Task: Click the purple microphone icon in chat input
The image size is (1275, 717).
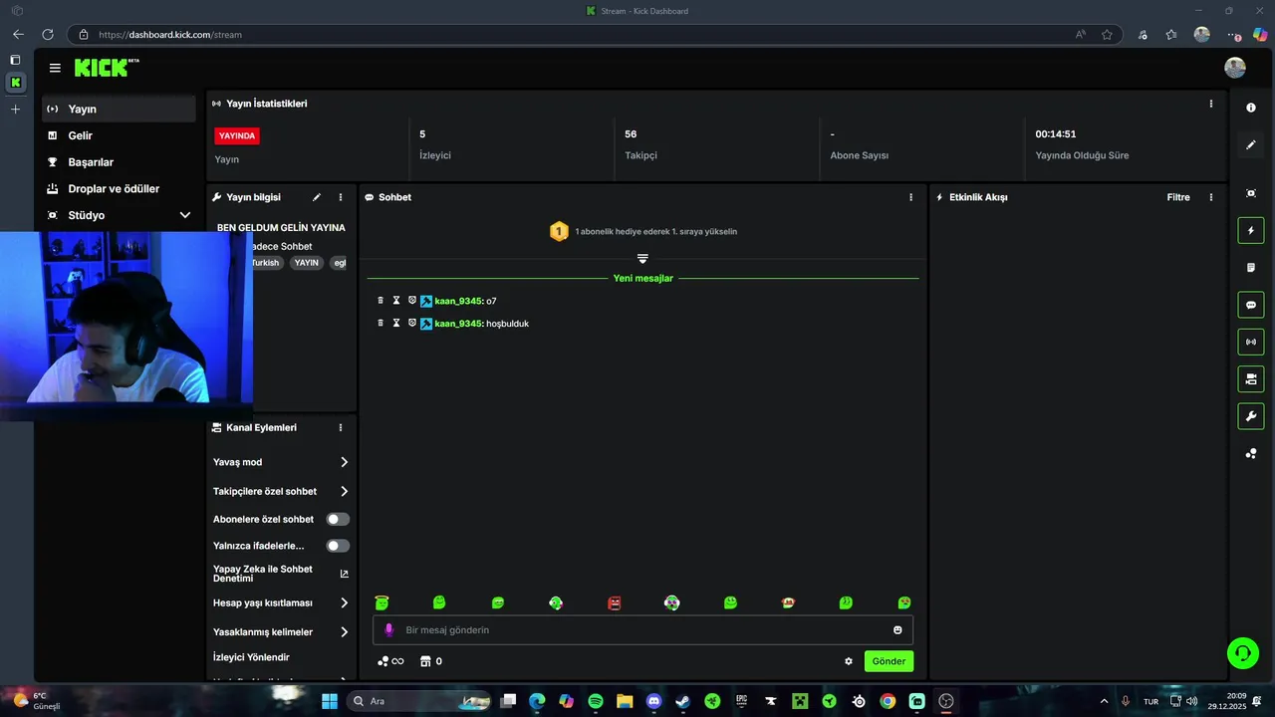Action: pyautogui.click(x=389, y=630)
